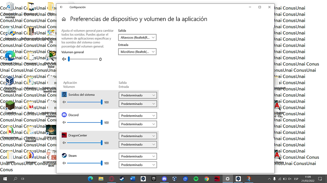Open the Settings home icon
This screenshot has height=183, width=327.
[x=64, y=19]
